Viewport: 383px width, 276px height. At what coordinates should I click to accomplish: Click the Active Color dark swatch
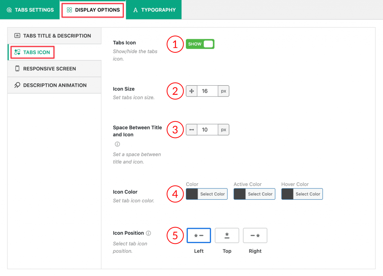240,194
